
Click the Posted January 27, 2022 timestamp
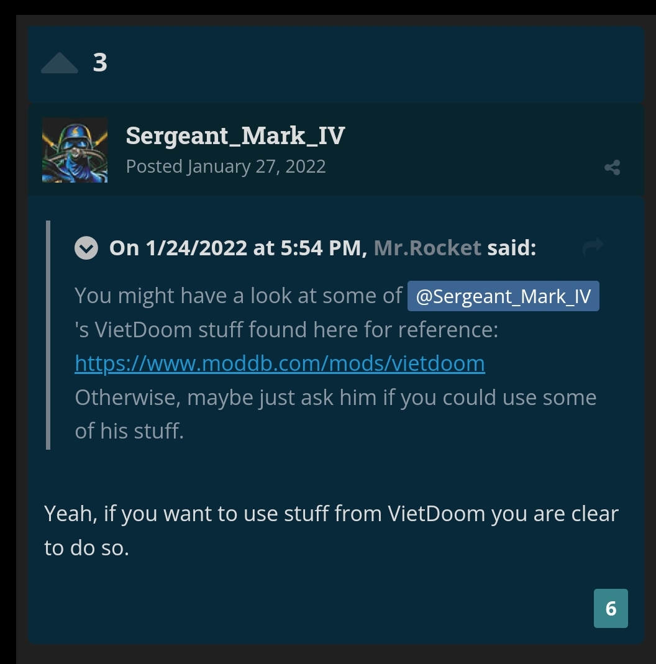pyautogui.click(x=225, y=166)
